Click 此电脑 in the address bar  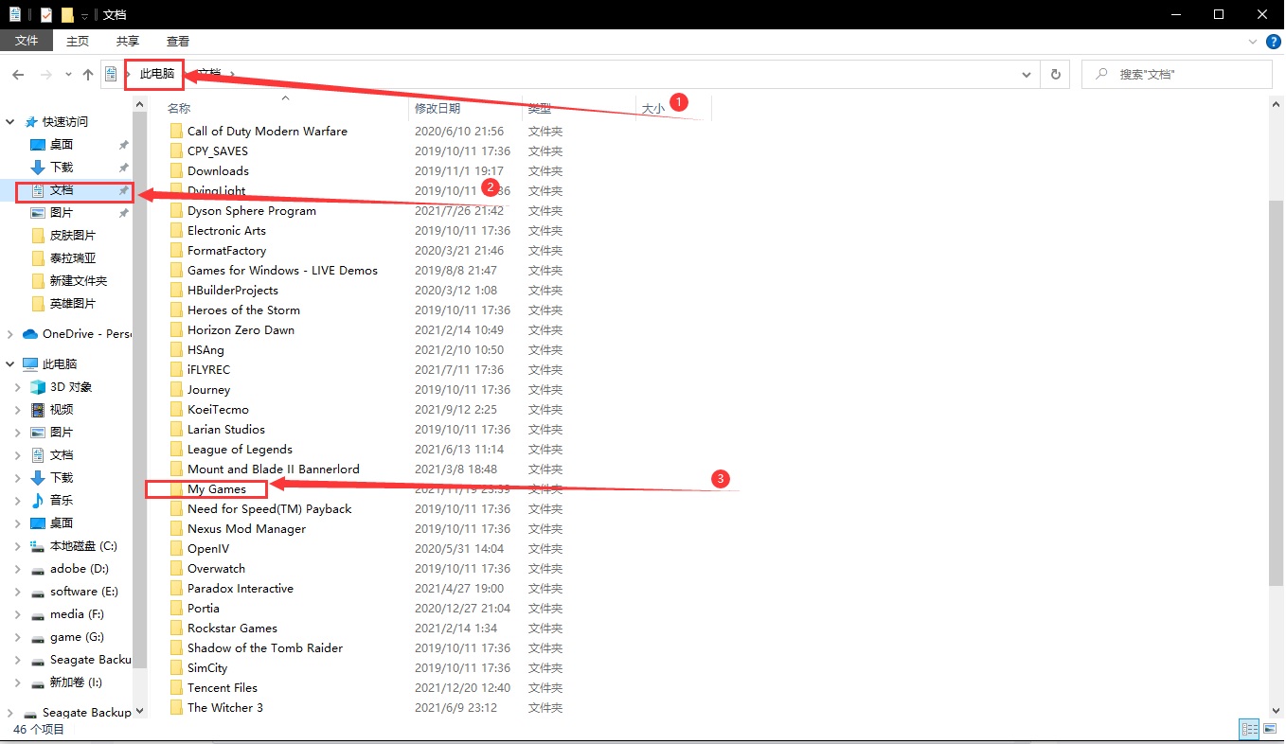point(157,74)
